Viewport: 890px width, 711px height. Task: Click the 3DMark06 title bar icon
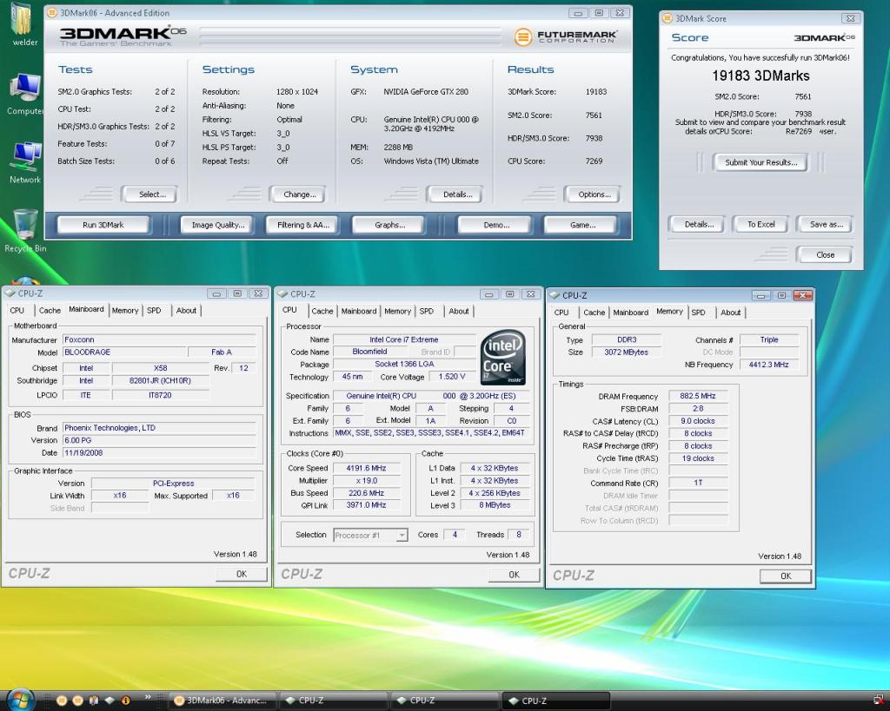pos(51,12)
